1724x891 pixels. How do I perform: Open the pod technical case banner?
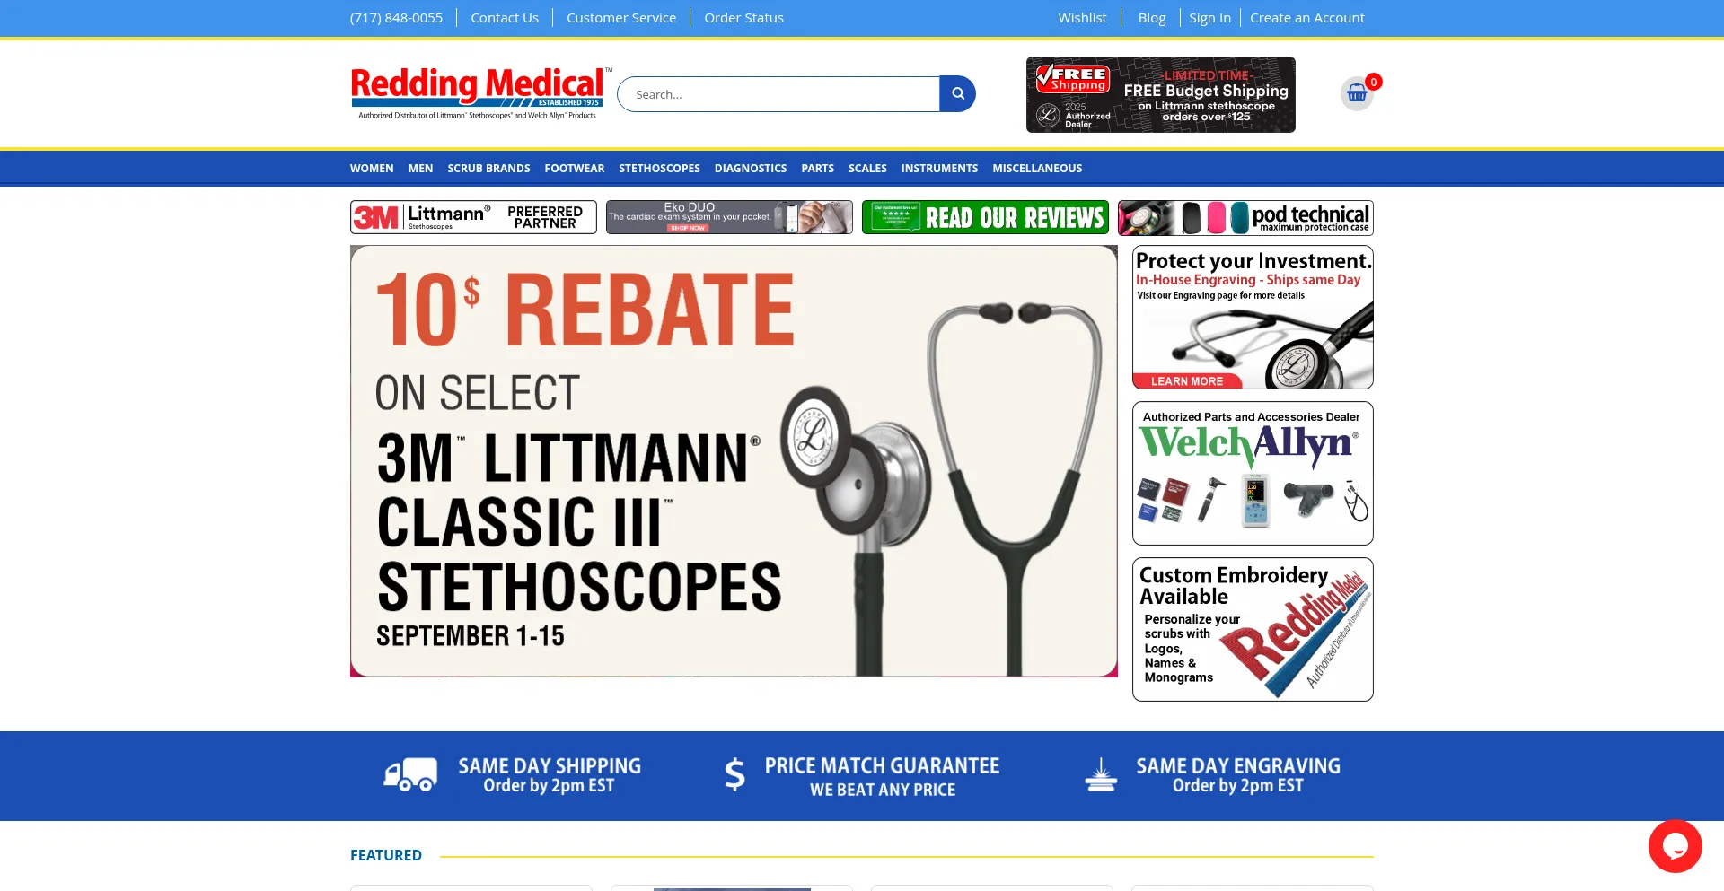(1245, 217)
